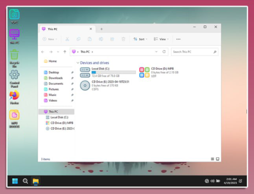Image resolution: width=254 pixels, height=194 pixels.
Task: Select Downloads in the navigation pane
Action: [x=55, y=78]
